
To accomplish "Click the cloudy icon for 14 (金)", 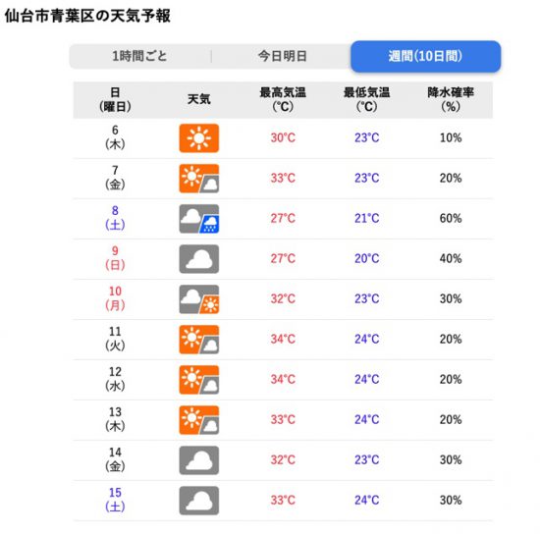I will [x=199, y=460].
